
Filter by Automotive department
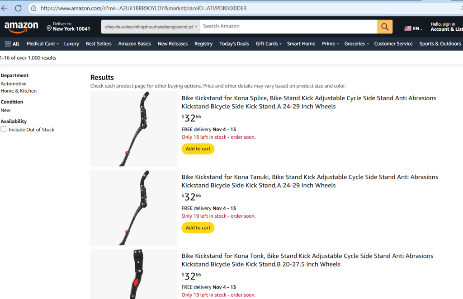[x=14, y=84]
